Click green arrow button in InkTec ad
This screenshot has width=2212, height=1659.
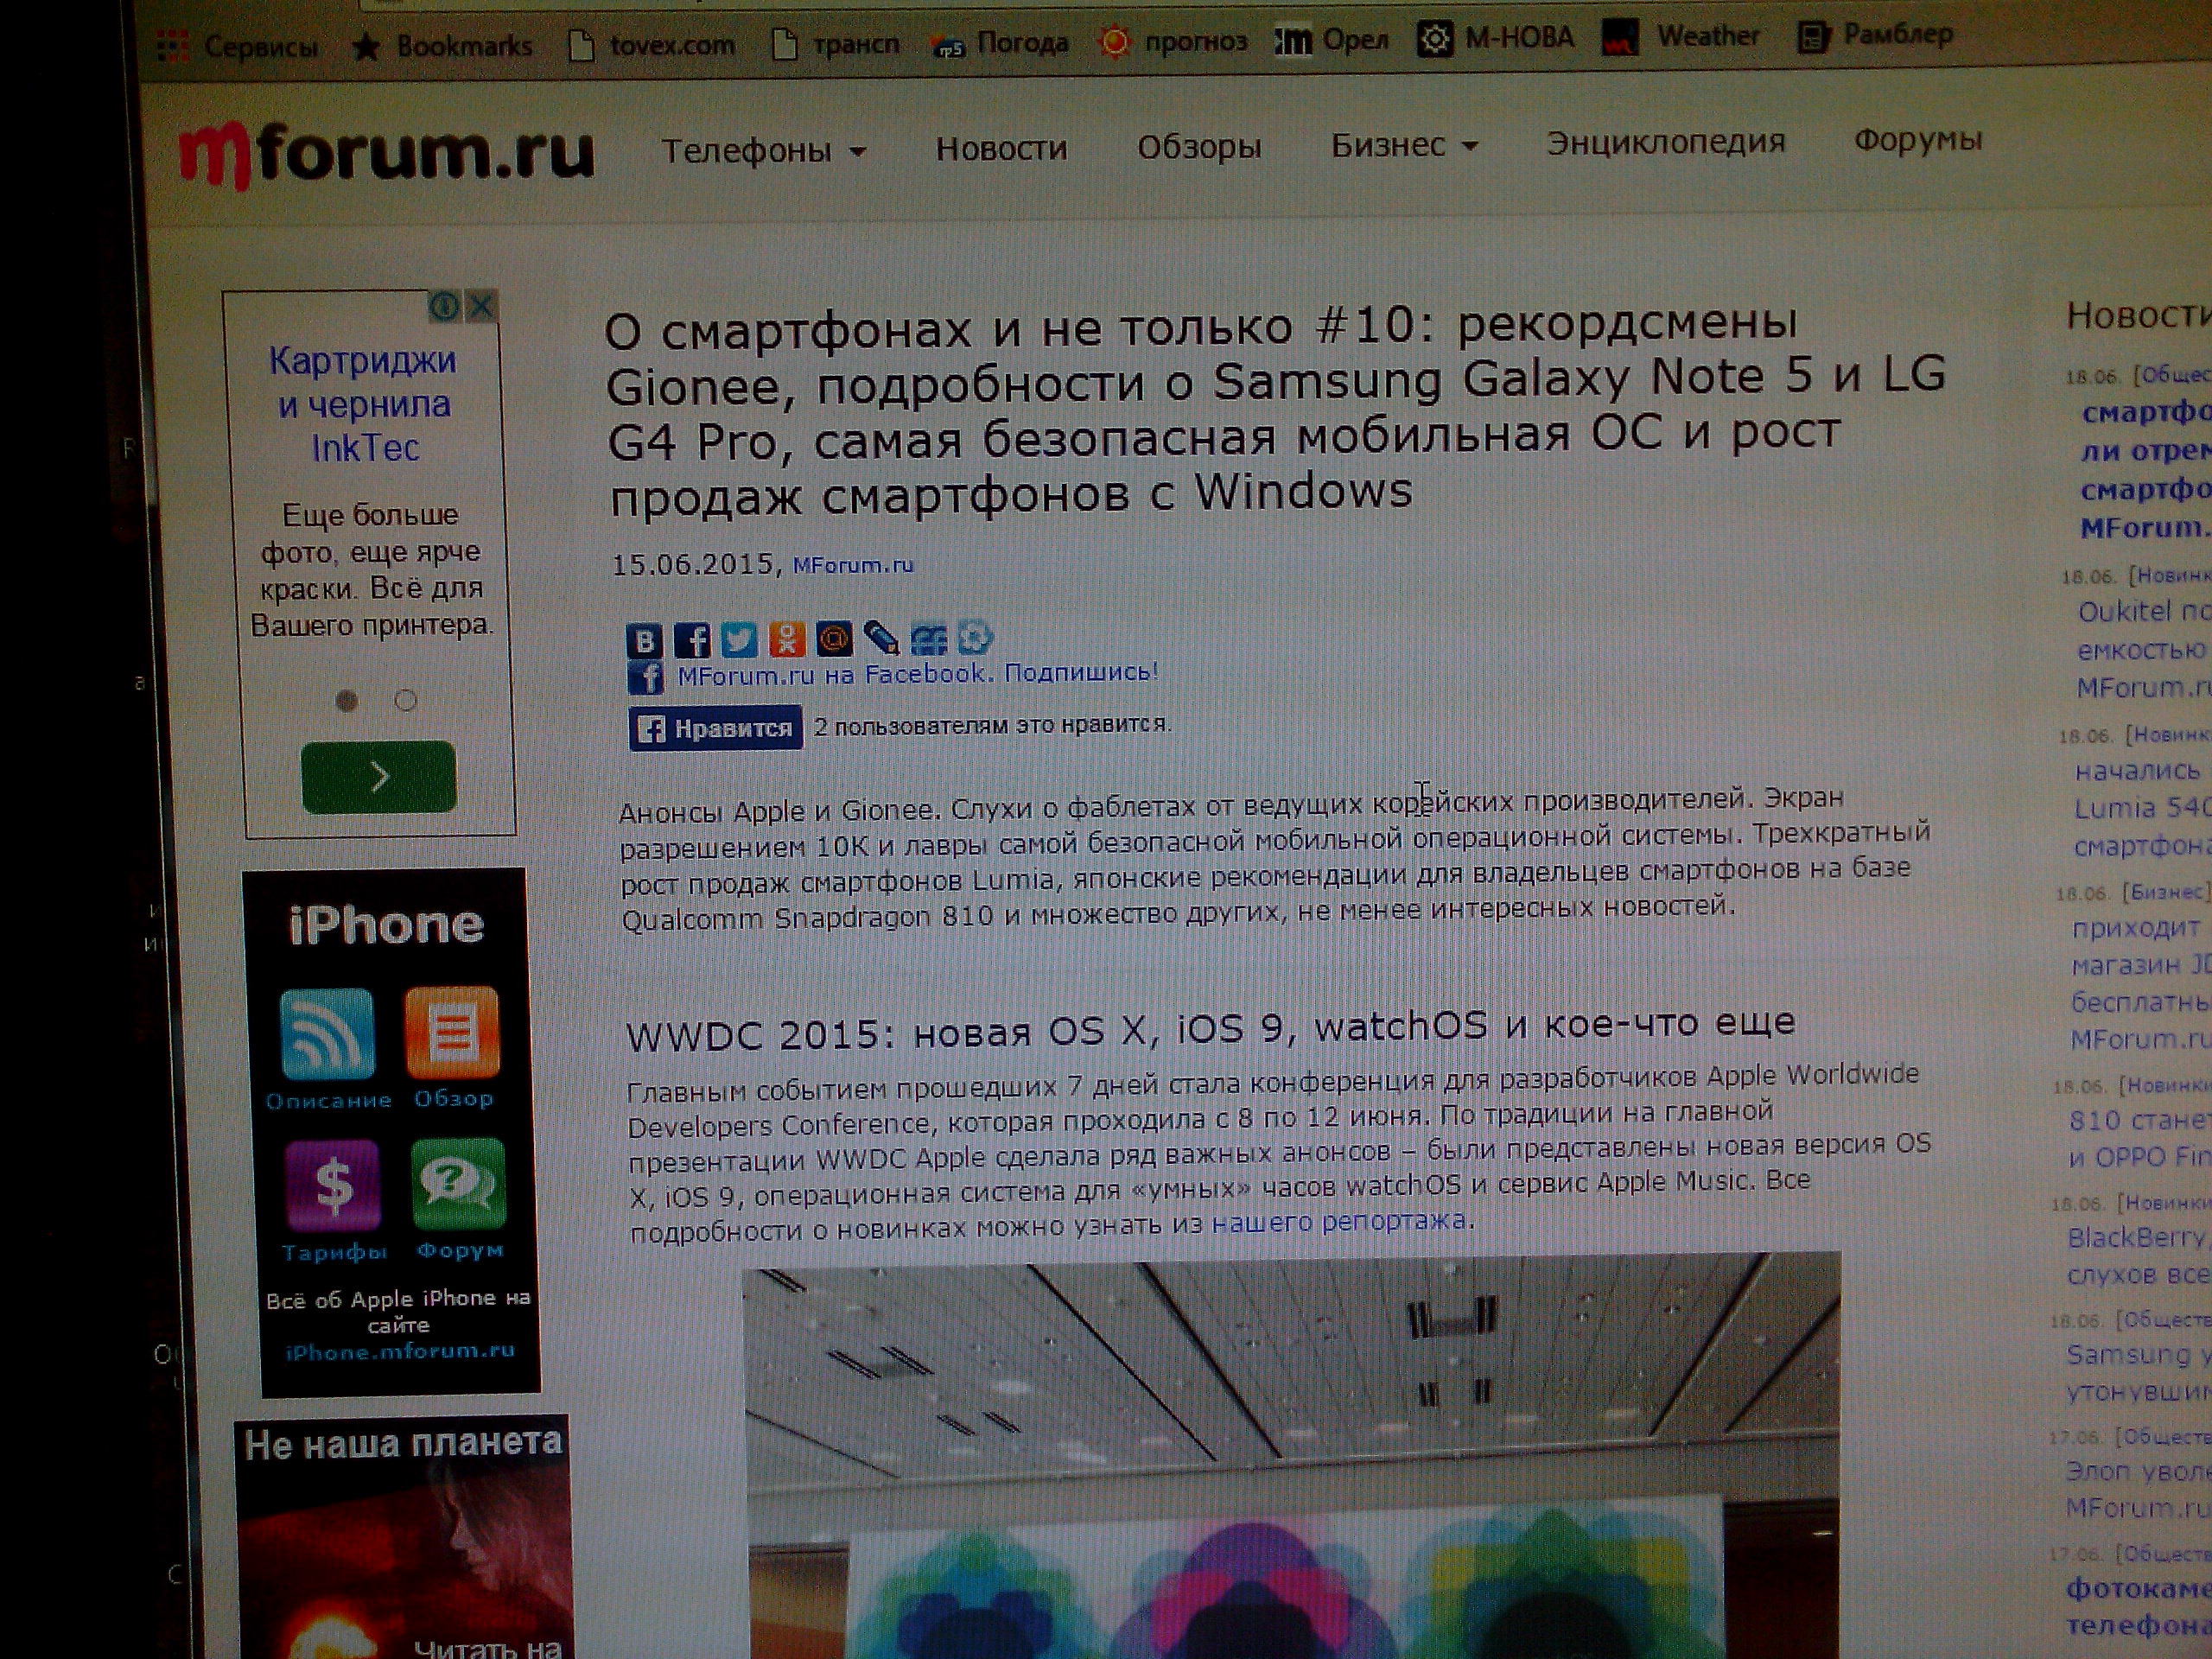379,776
